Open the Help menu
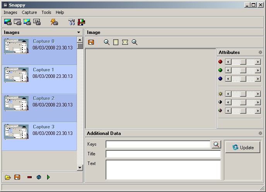This screenshot has width=266, height=192. (60, 12)
